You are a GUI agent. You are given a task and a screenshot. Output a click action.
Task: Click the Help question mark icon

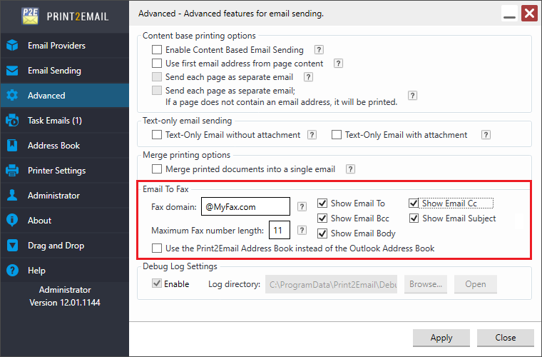tap(12, 270)
